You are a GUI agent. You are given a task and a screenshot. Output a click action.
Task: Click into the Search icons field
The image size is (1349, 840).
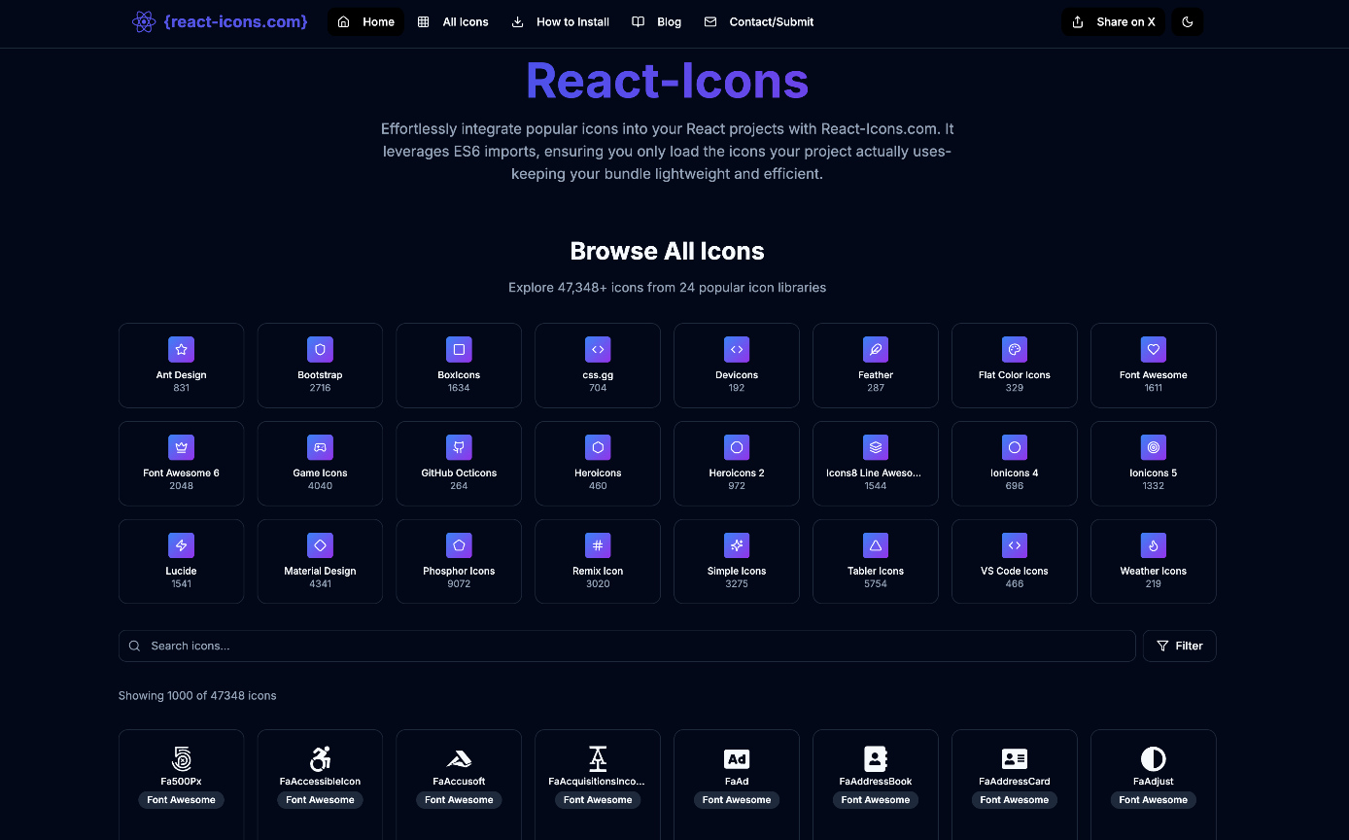pyautogui.click(x=627, y=646)
